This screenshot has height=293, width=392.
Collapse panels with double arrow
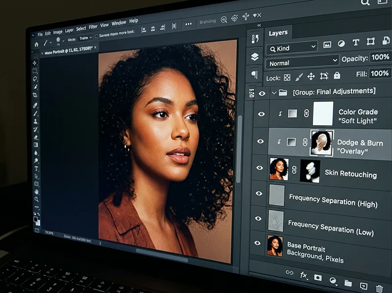pyautogui.click(x=259, y=26)
